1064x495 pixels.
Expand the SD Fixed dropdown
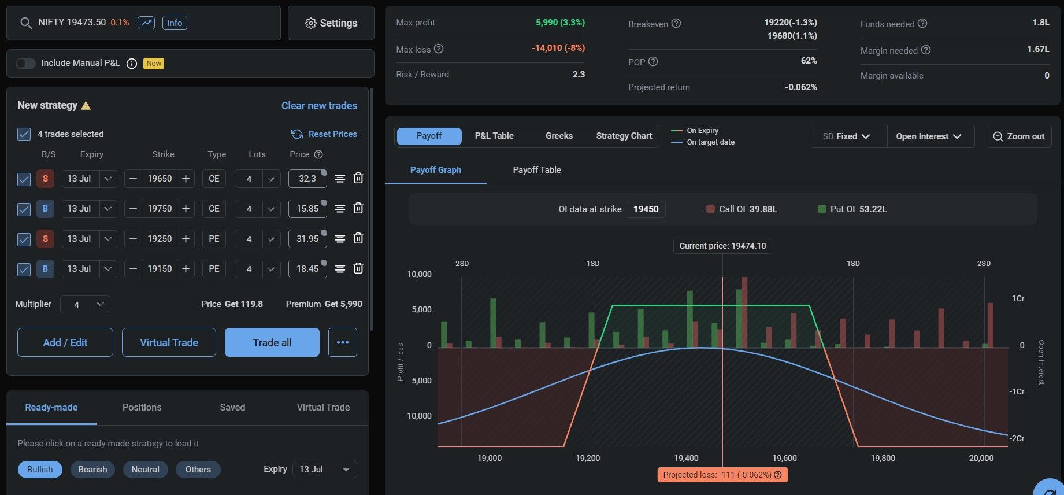pos(848,136)
